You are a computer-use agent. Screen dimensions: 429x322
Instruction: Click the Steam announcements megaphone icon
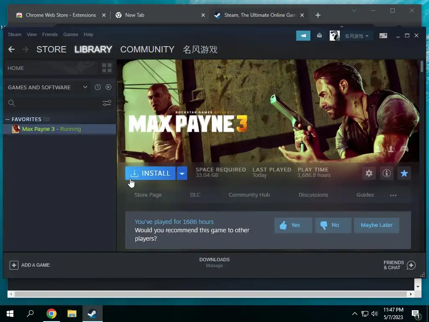pyautogui.click(x=303, y=36)
